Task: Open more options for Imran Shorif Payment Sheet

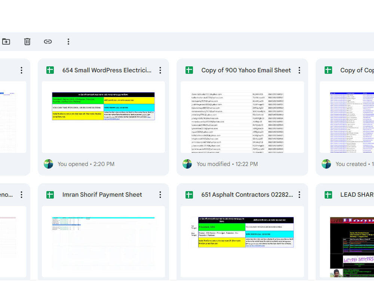Action: pos(160,195)
